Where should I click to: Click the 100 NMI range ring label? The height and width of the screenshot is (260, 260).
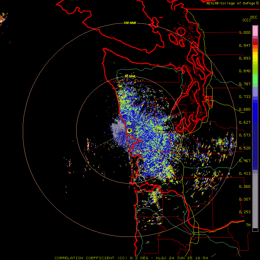[x=130, y=23]
